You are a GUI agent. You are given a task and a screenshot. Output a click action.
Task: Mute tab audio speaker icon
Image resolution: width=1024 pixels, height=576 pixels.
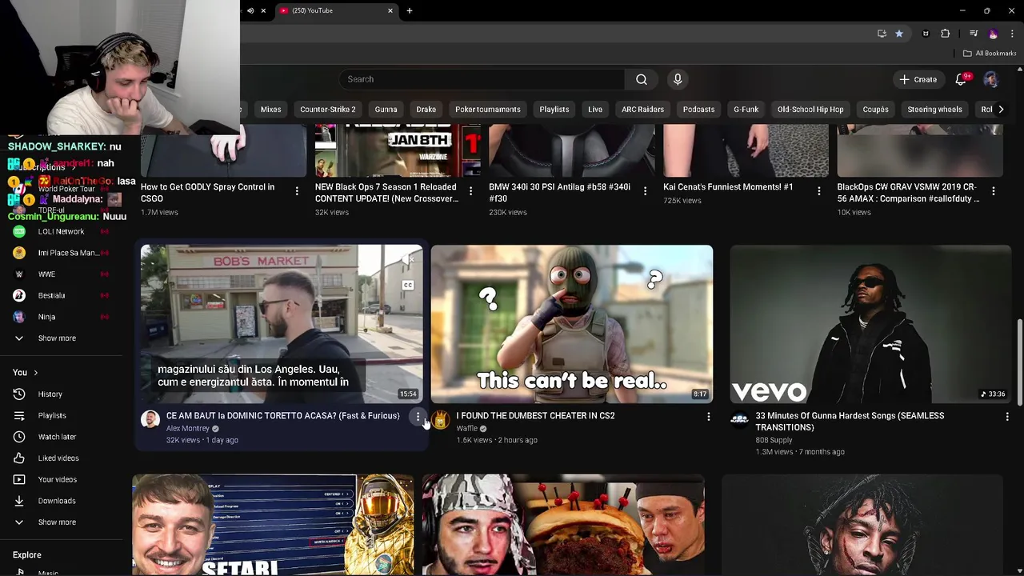(250, 10)
